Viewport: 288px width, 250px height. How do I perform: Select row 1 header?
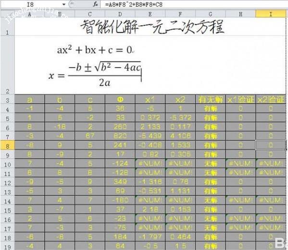(x=7, y=27)
